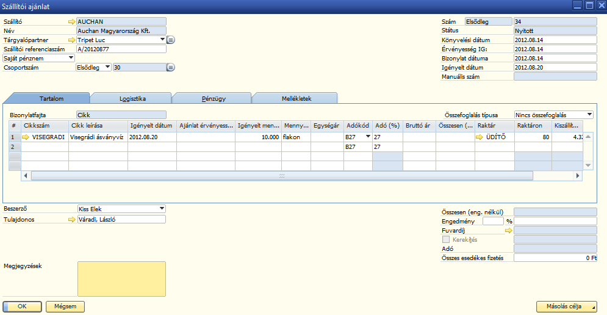Switch to the Tartalom tab

51,98
